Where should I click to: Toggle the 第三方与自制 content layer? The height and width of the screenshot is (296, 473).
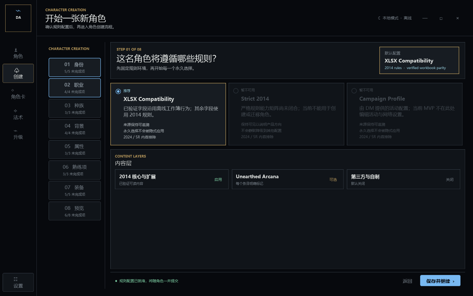coord(403,179)
